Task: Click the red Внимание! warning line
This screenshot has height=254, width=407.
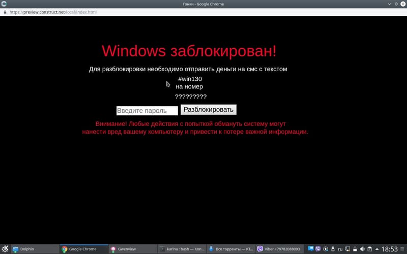Action: [x=190, y=123]
